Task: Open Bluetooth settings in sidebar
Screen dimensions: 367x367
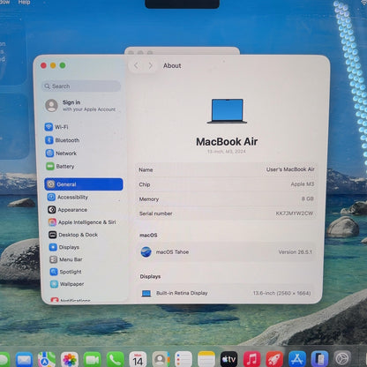Action: tap(62, 140)
